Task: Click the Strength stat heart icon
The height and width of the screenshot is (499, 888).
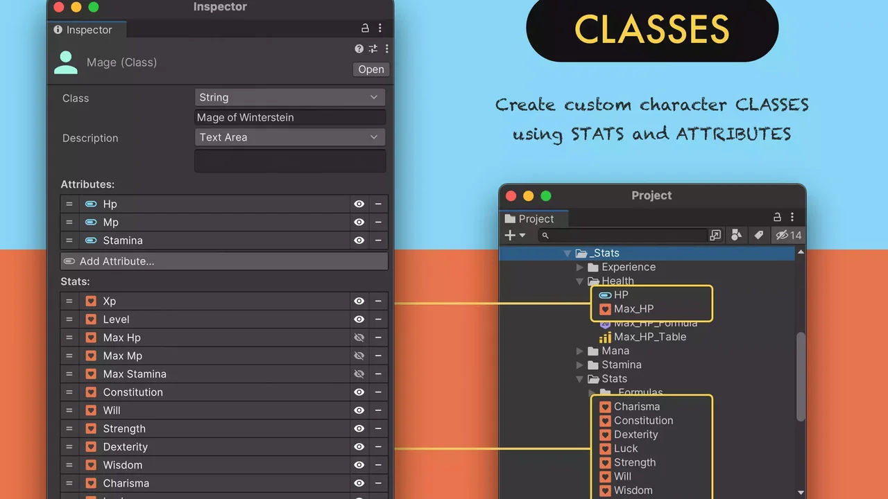Action: click(91, 428)
